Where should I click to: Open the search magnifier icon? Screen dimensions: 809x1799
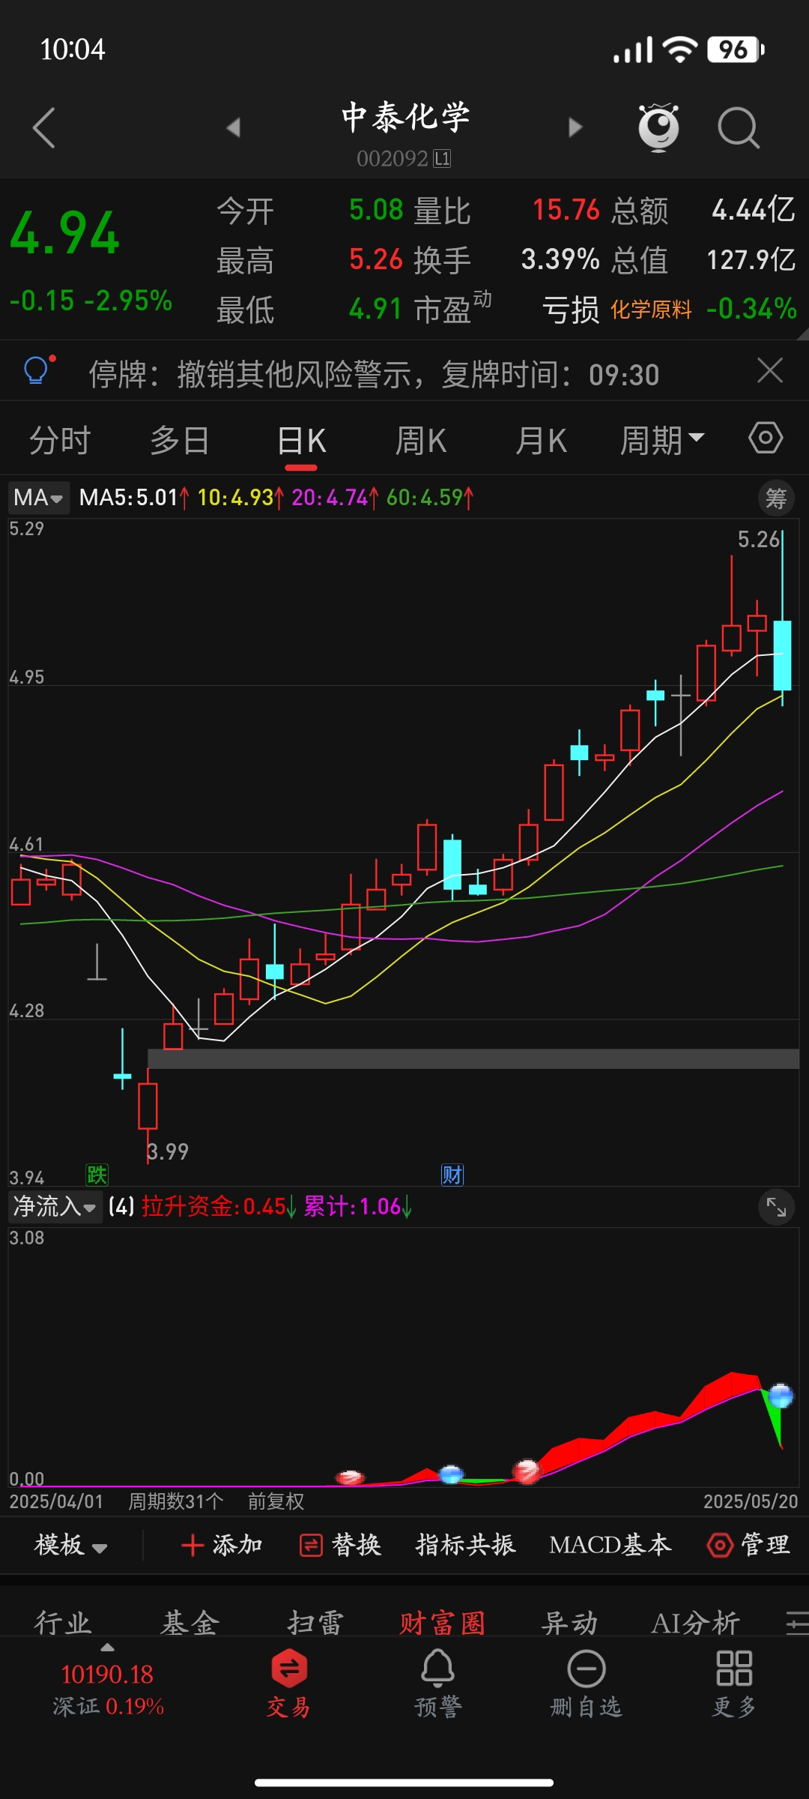tap(739, 127)
